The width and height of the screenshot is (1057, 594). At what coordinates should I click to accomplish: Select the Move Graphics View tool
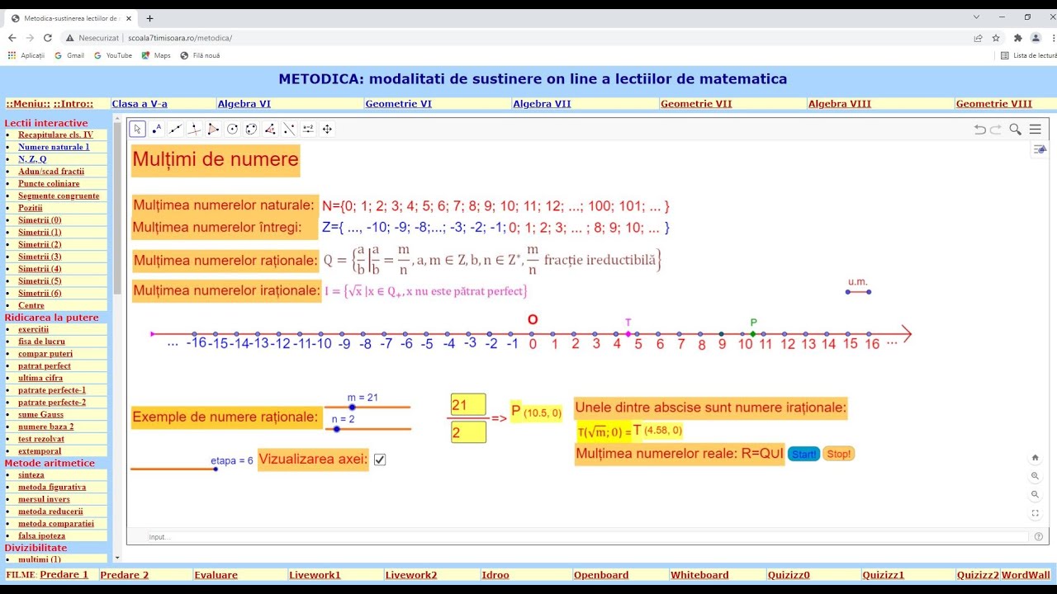click(327, 129)
